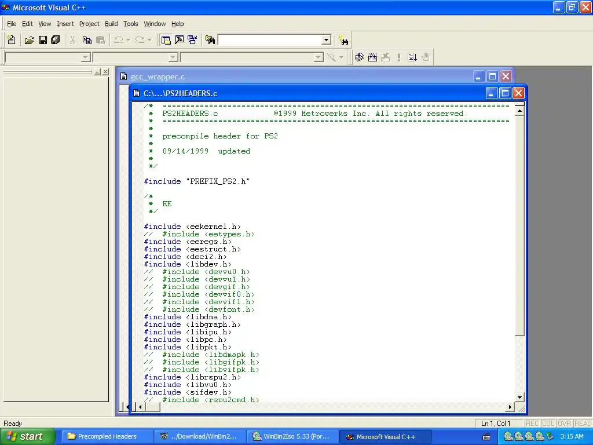This screenshot has width=593, height=445.
Task: Click the document icon in PS2HEADERS.c title bar
Action: pos(137,93)
